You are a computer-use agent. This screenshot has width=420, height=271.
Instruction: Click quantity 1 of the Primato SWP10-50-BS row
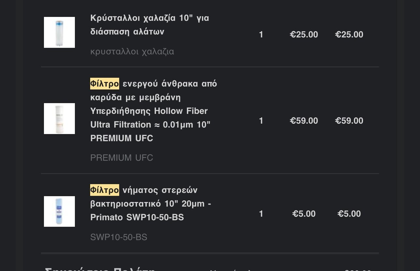261,214
